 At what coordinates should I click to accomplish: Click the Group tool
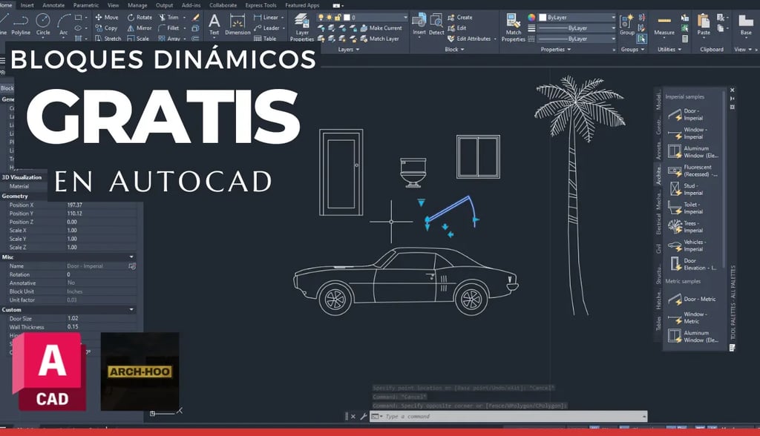click(626, 24)
